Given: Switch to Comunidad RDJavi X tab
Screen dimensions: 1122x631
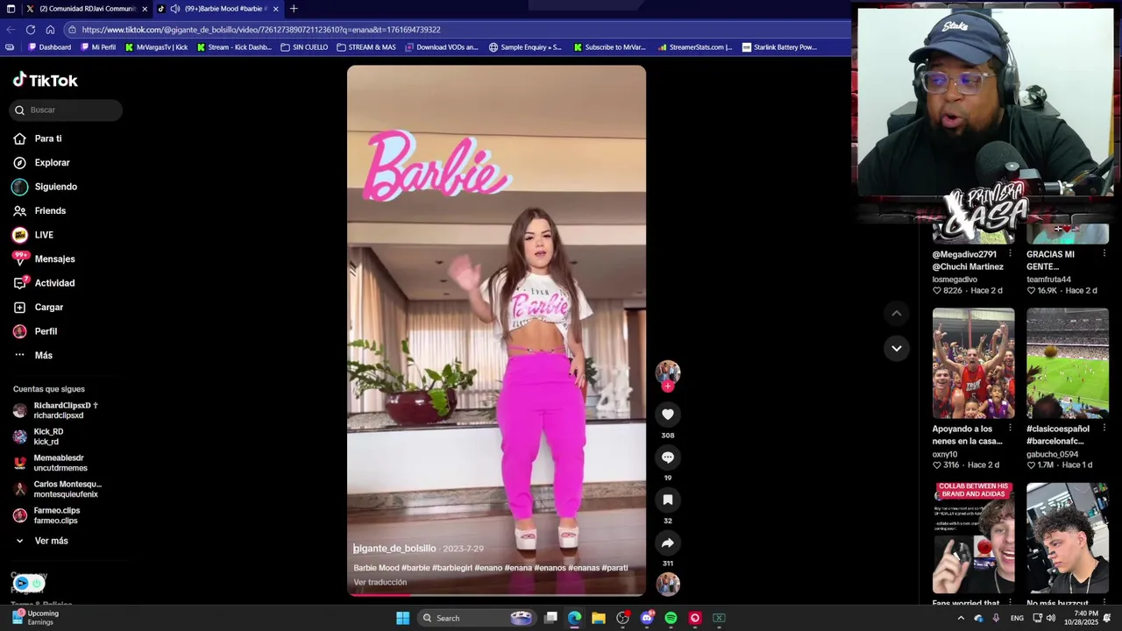Looking at the screenshot, I should click(81, 9).
